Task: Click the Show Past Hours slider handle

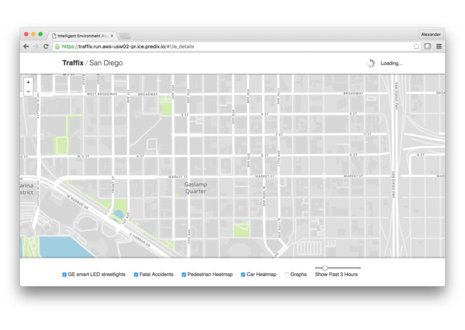Action: click(x=325, y=268)
